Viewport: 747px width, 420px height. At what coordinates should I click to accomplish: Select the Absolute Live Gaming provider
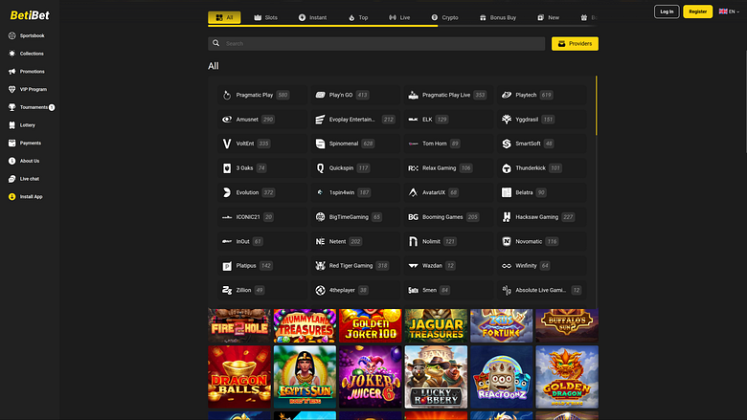(542, 290)
